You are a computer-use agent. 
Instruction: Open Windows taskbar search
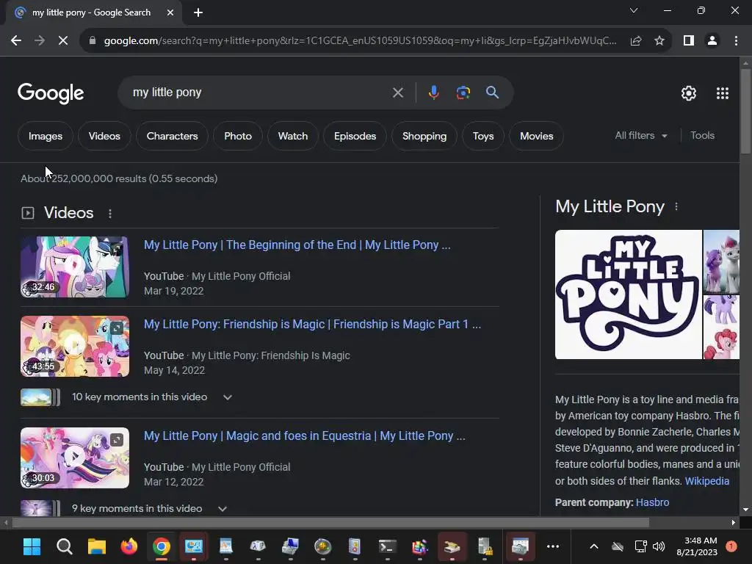pos(65,546)
